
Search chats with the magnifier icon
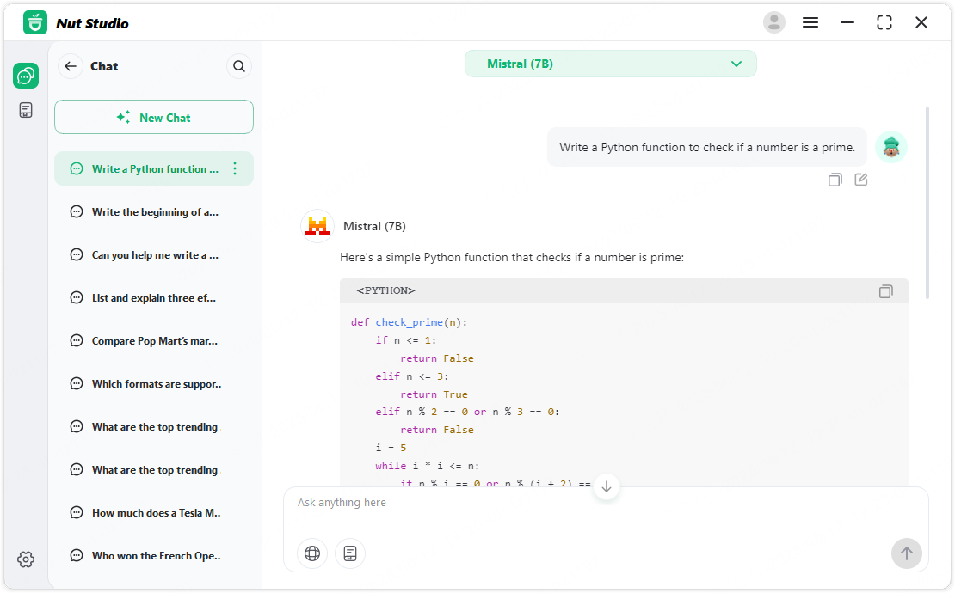[239, 66]
